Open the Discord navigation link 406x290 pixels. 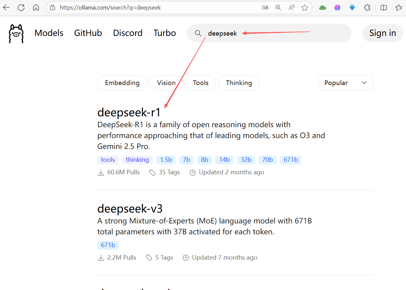(x=128, y=33)
